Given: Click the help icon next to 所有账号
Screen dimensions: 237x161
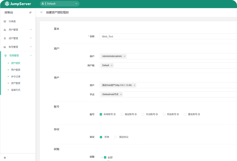Looking at the screenshot, I should pos(115,115).
